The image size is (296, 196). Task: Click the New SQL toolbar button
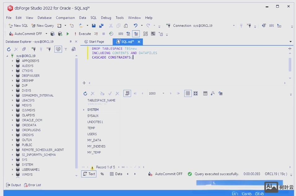click(x=18, y=26)
